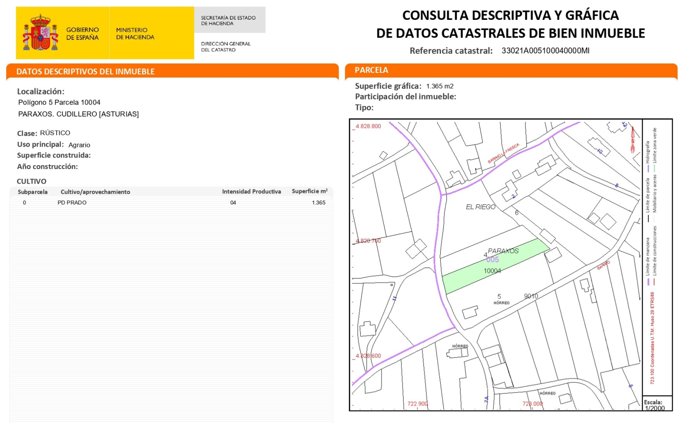Click map coordinate label '4.828.800'
The image size is (685, 423).
(368, 126)
